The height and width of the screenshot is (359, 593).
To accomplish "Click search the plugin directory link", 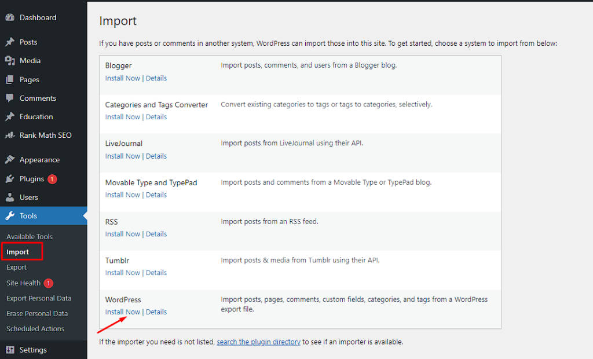I will 259,342.
